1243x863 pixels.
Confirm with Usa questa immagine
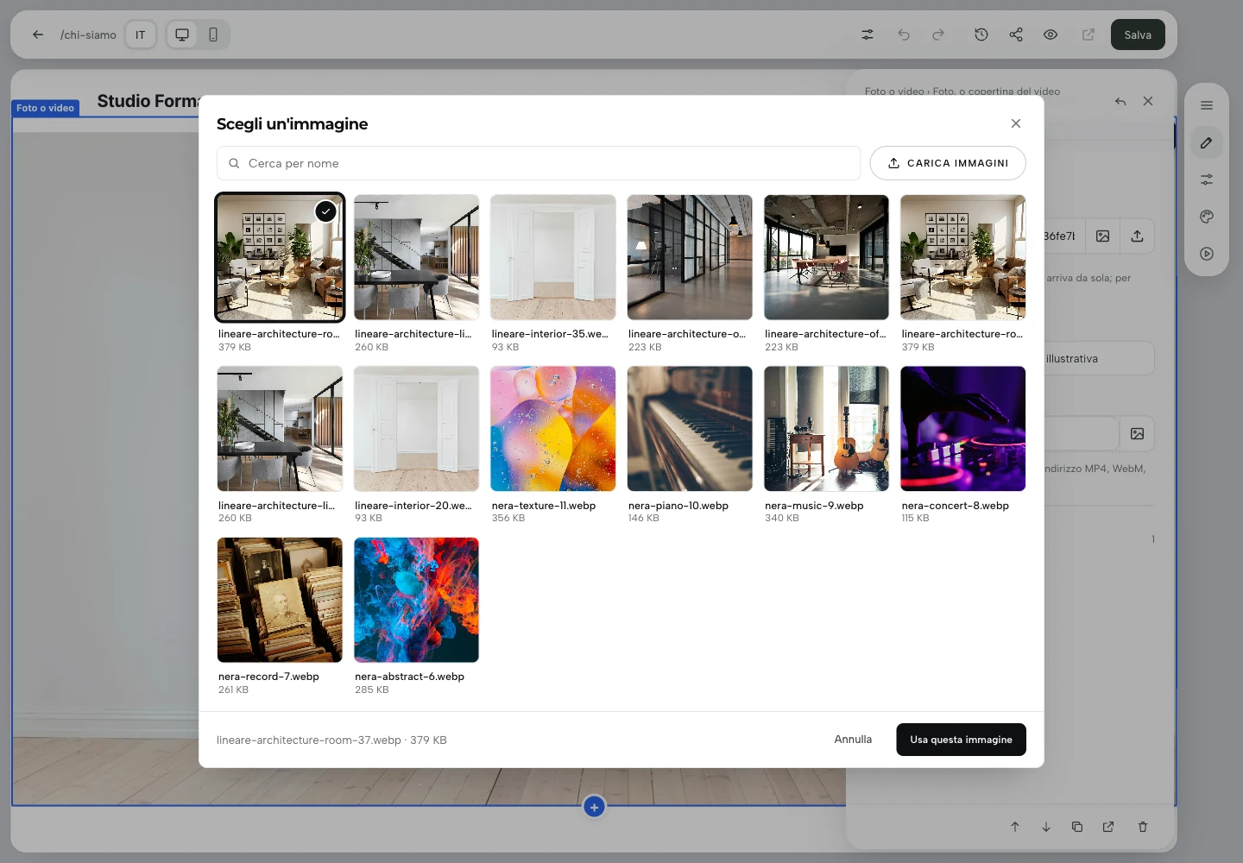(x=961, y=740)
